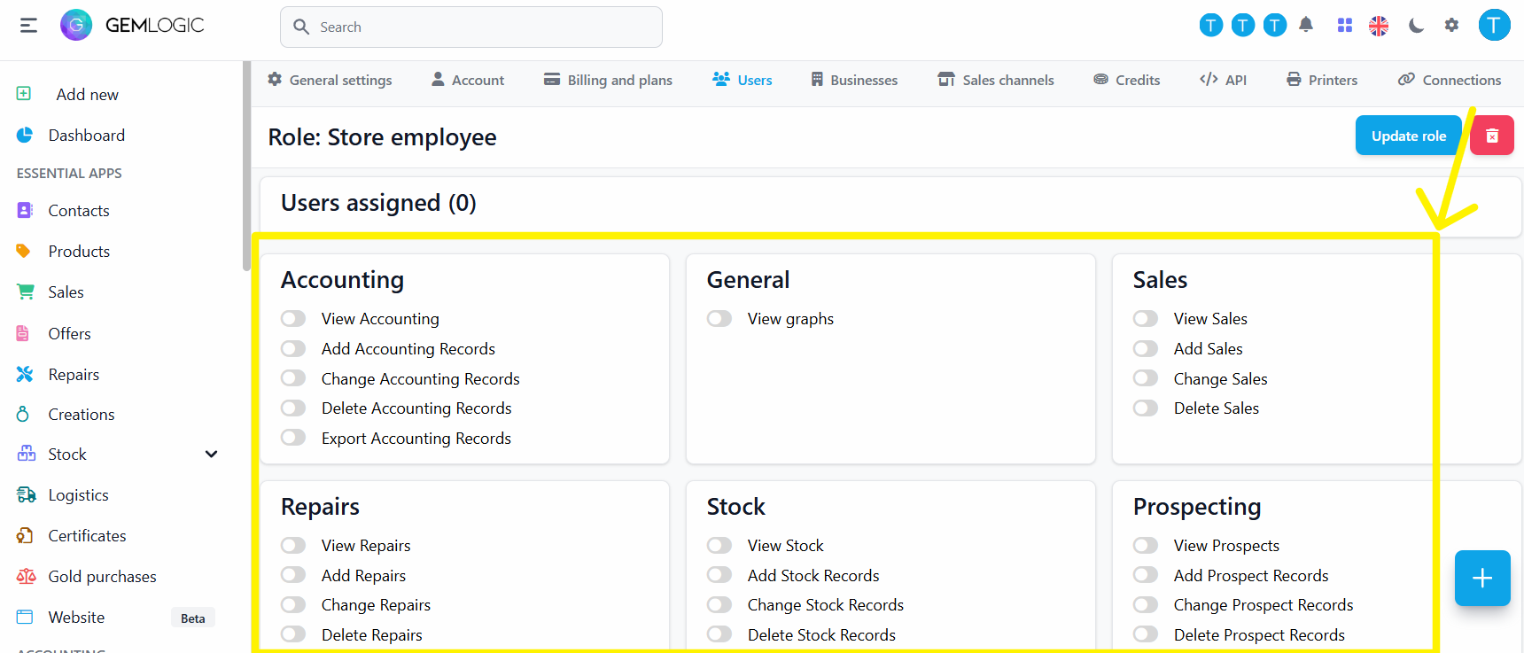Image resolution: width=1524 pixels, height=653 pixels.
Task: Enable View Stock permission
Action: coord(719,545)
